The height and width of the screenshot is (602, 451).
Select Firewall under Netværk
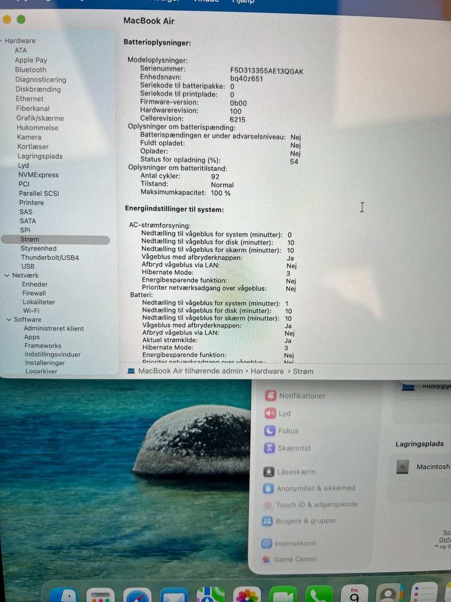pyautogui.click(x=34, y=293)
